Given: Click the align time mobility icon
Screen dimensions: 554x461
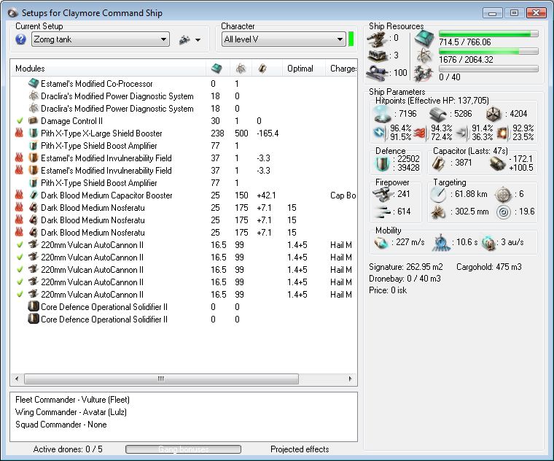Looking at the screenshot, I should 441,242.
